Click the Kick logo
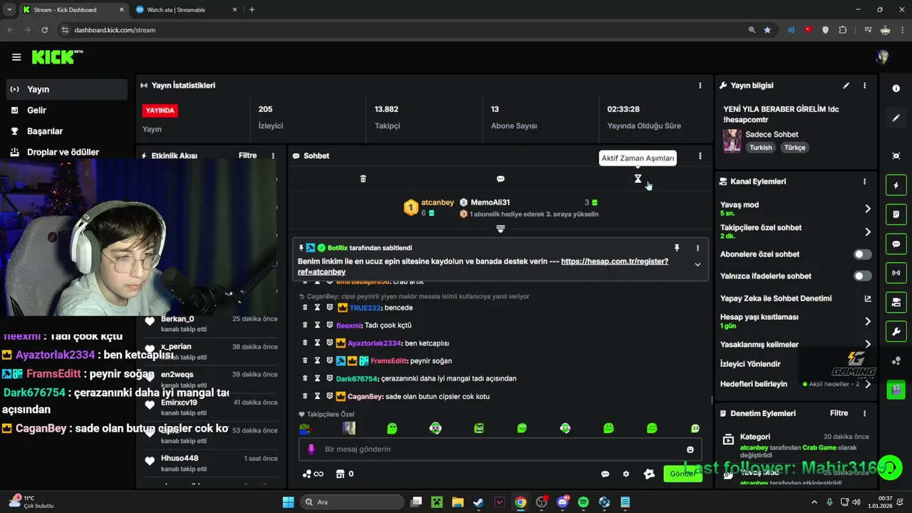 (57, 57)
